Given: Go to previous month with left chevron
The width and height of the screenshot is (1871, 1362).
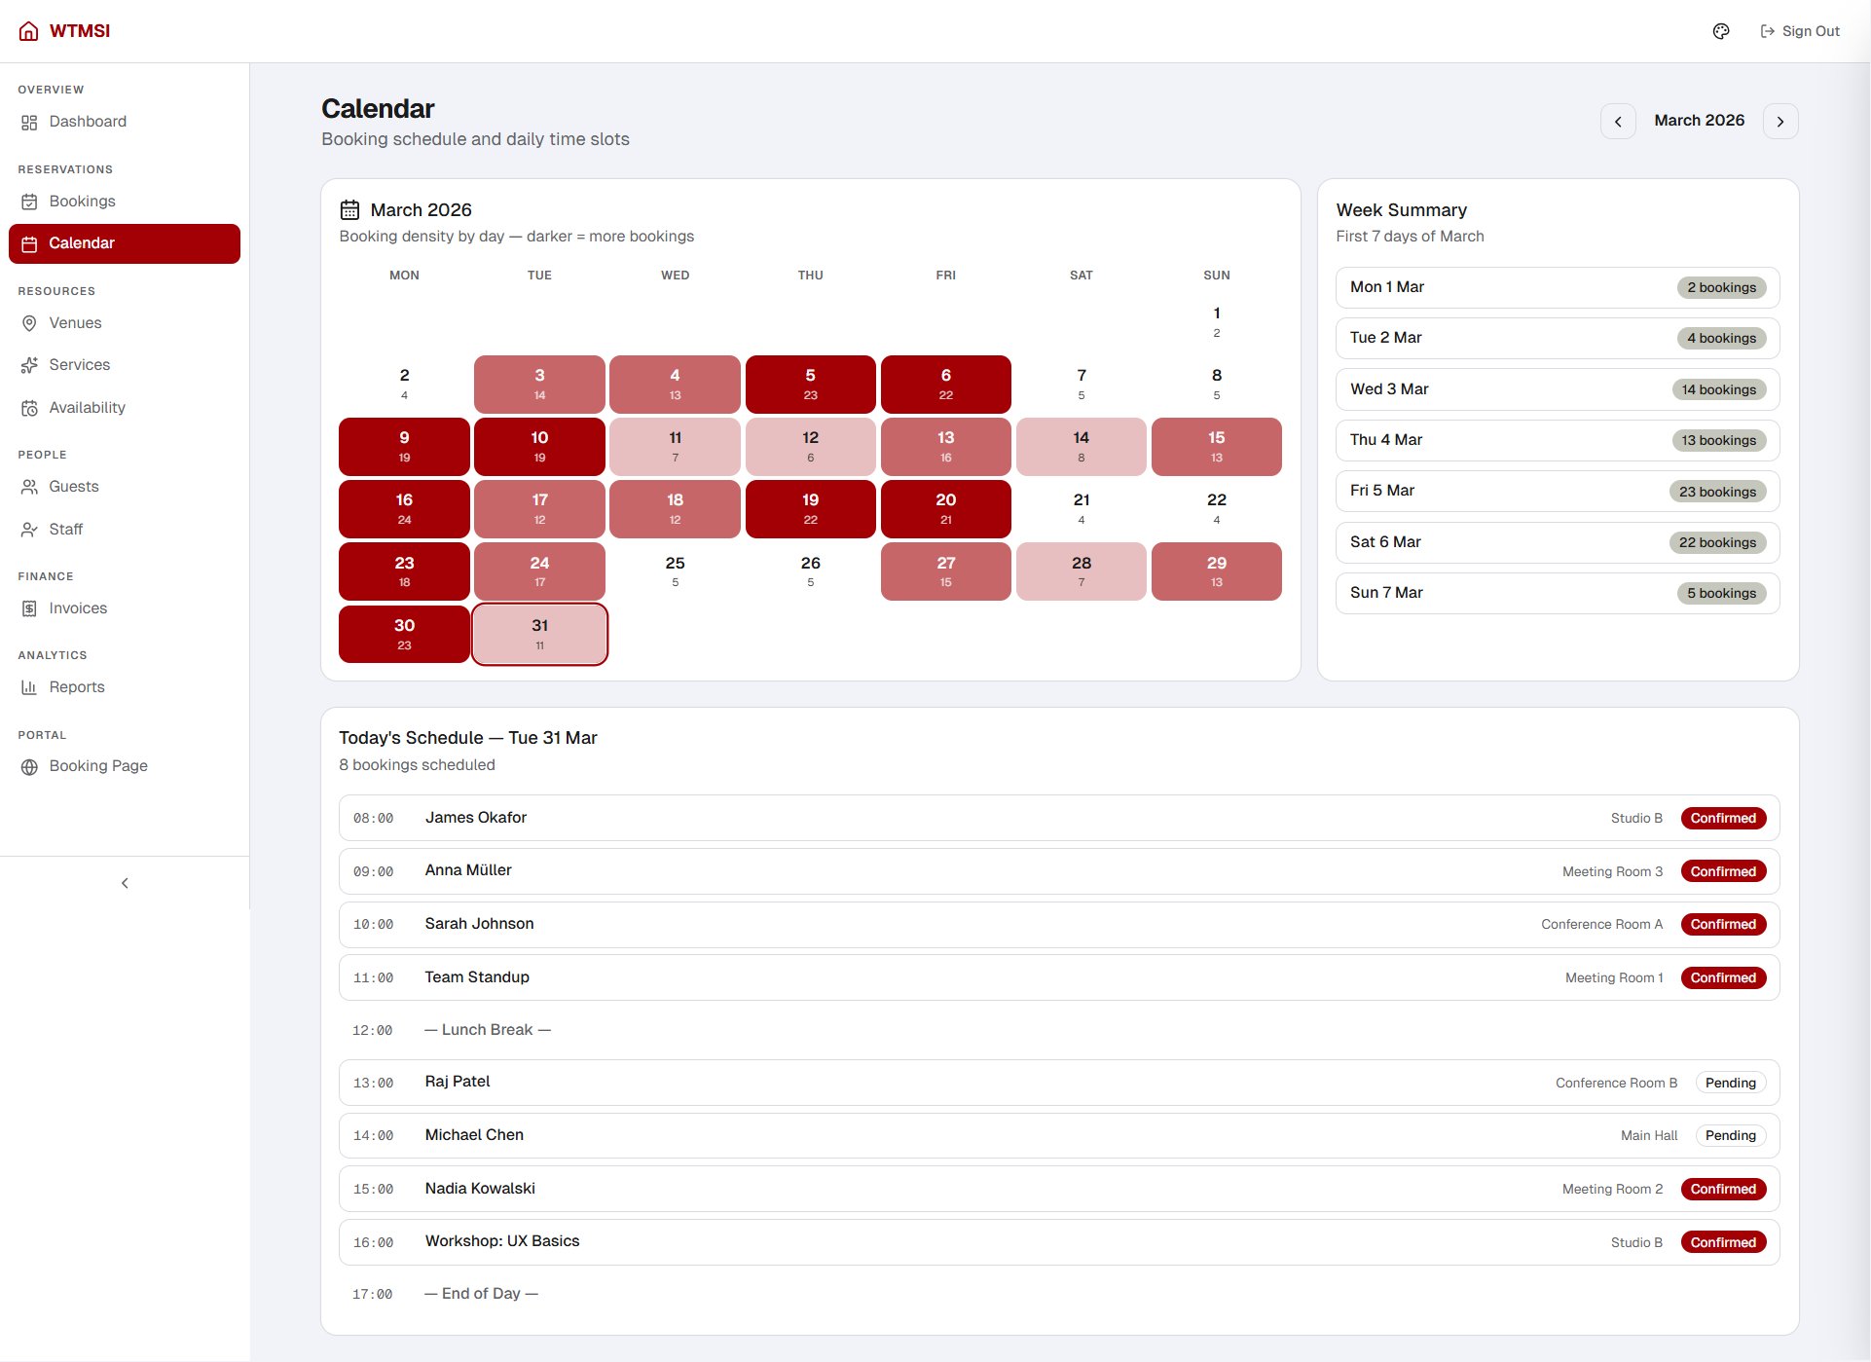Looking at the screenshot, I should pyautogui.click(x=1618, y=122).
